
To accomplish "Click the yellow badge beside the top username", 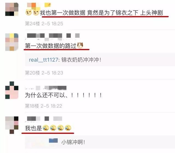I will pyautogui.click(x=48, y=5).
